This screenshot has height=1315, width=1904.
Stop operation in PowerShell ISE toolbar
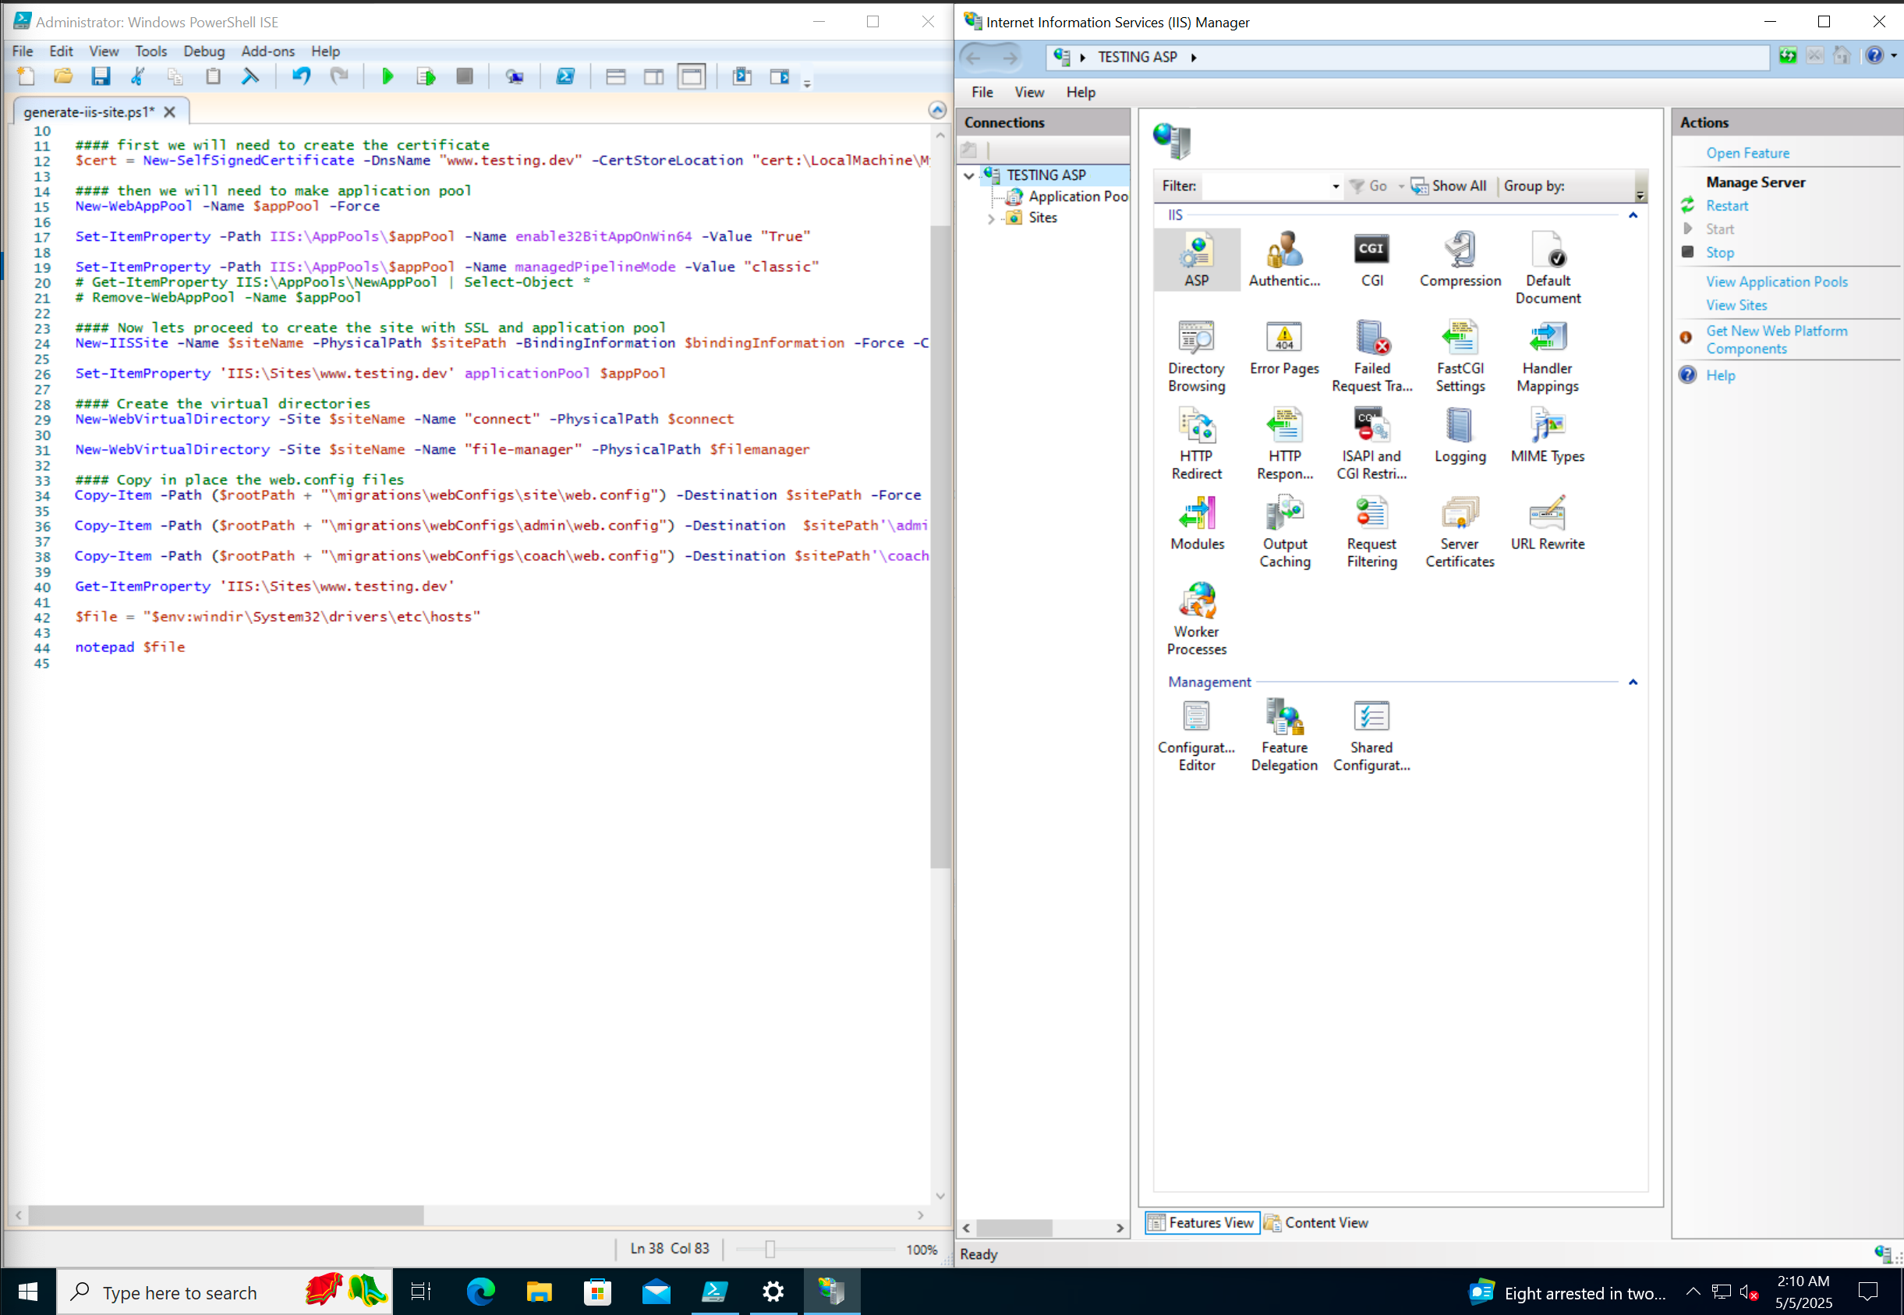click(x=465, y=76)
